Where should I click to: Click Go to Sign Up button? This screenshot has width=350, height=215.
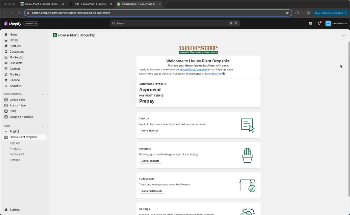point(150,130)
